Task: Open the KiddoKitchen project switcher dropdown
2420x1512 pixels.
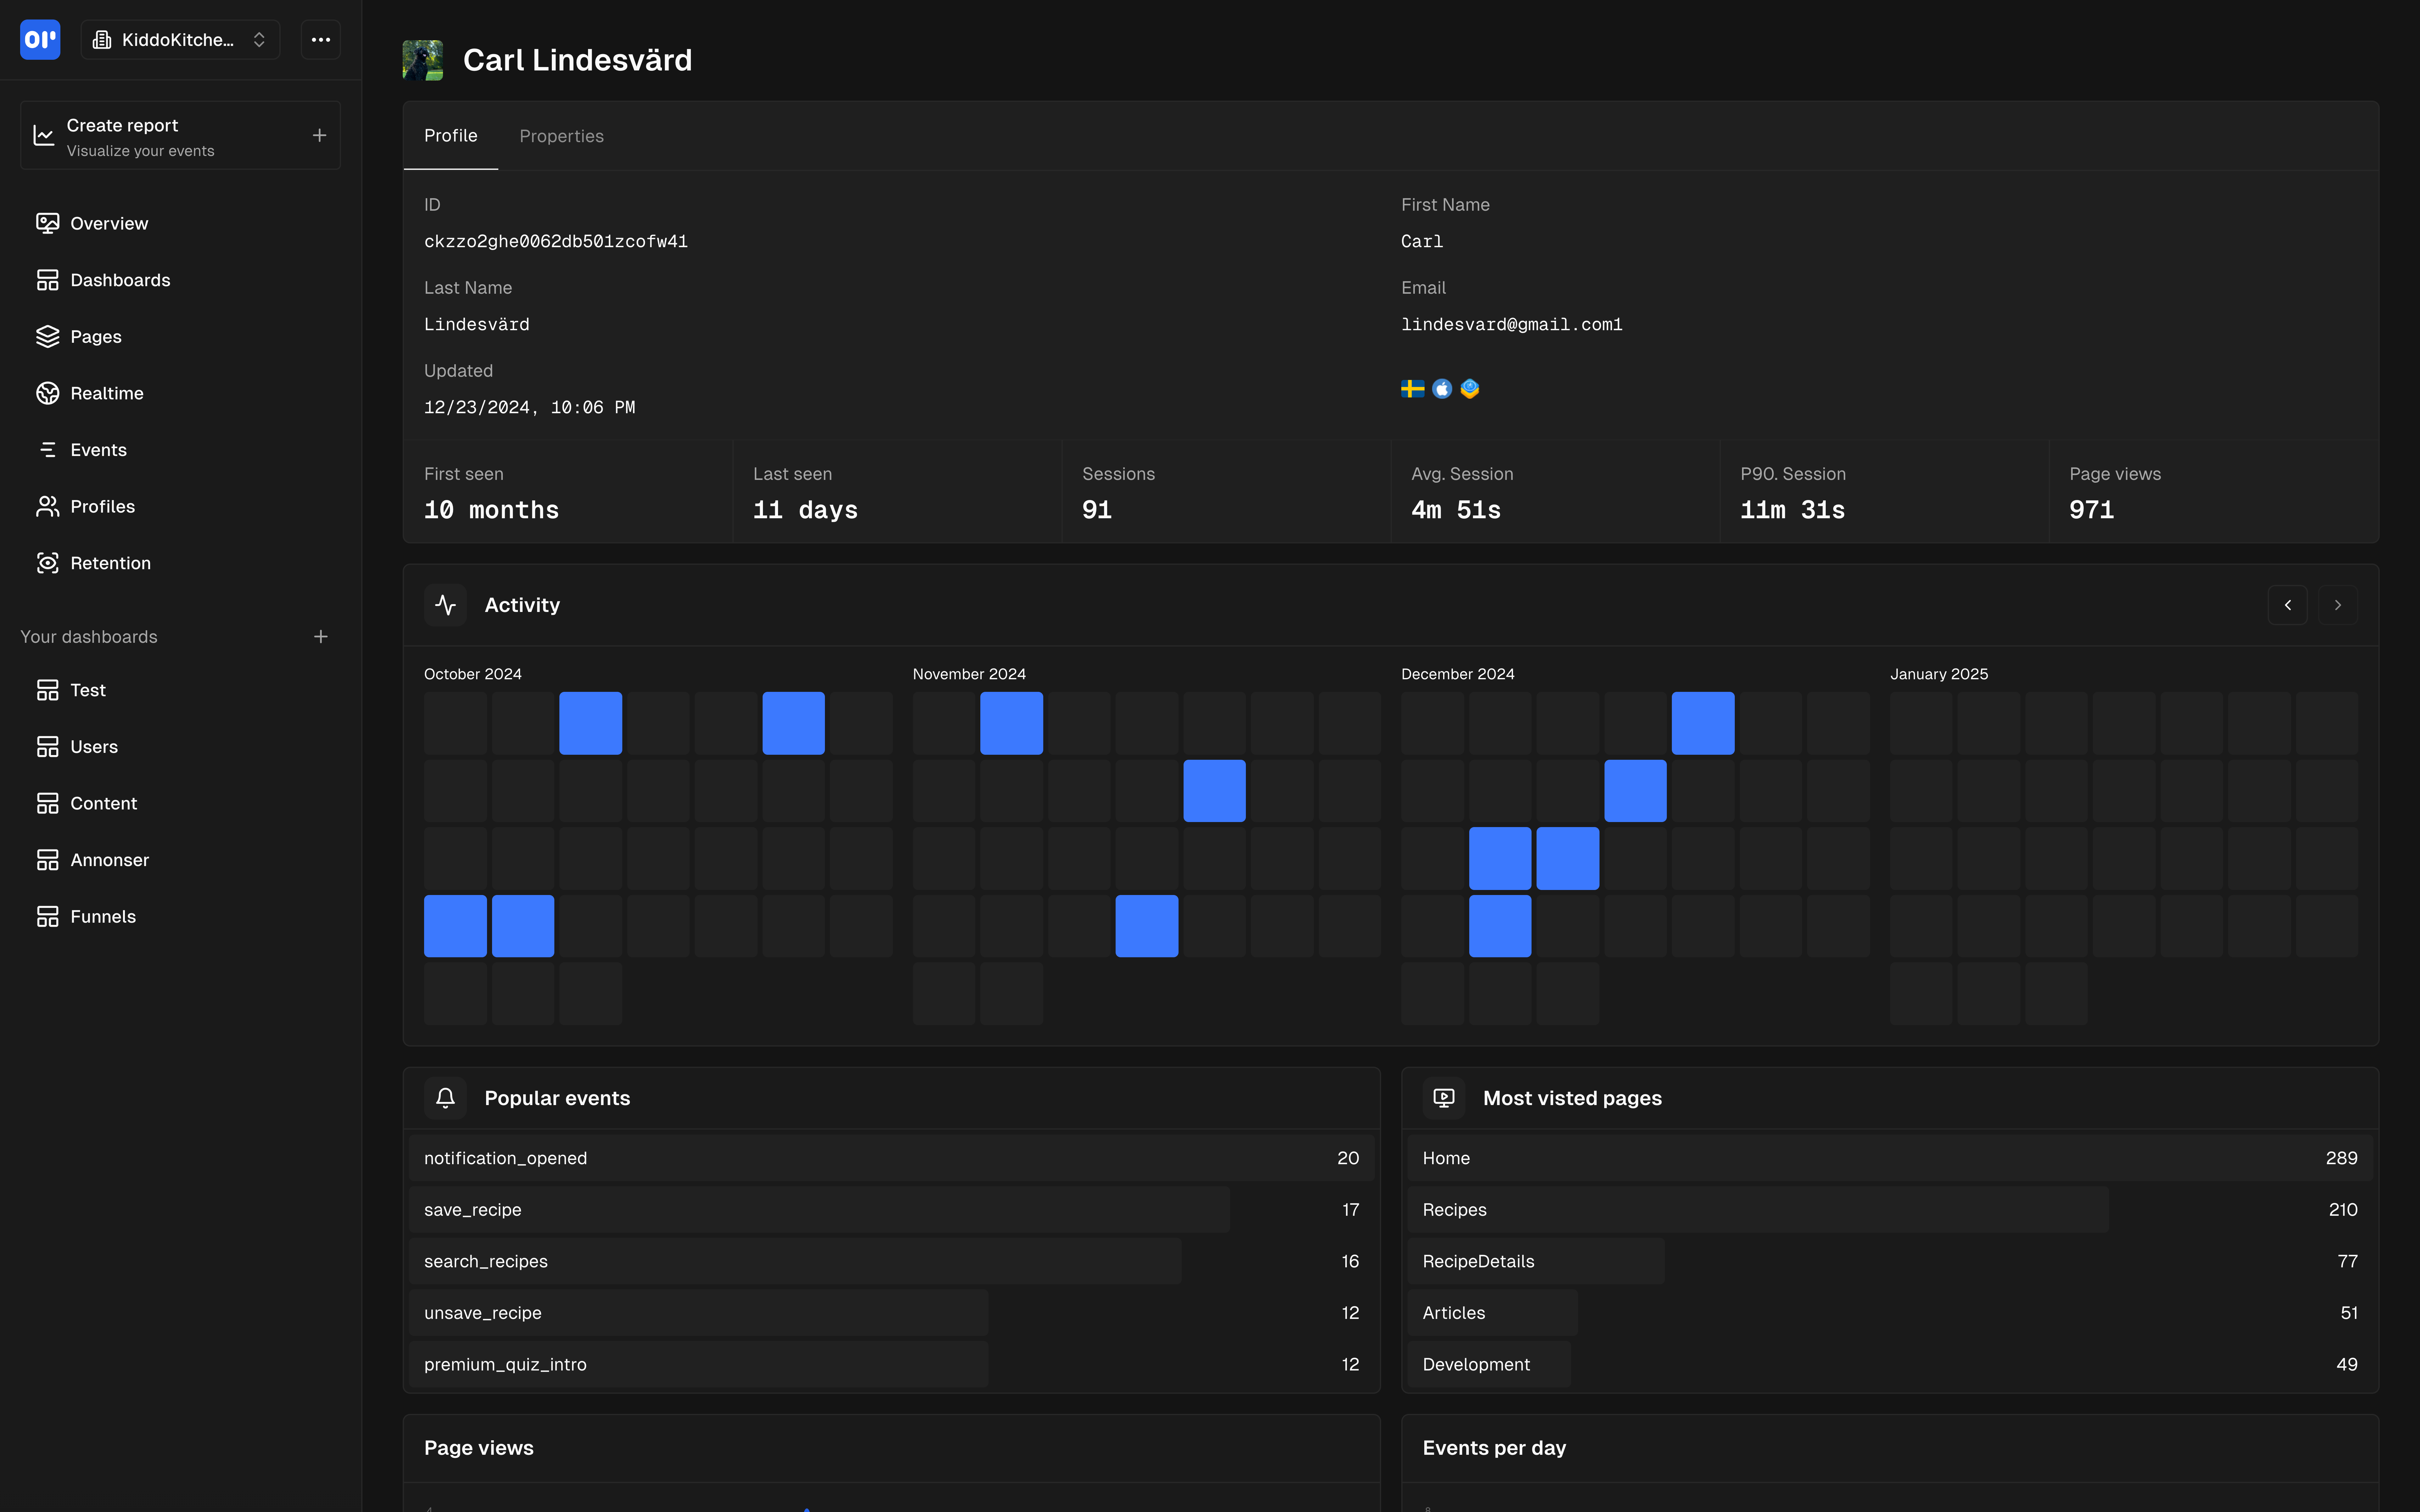Action: (180, 40)
